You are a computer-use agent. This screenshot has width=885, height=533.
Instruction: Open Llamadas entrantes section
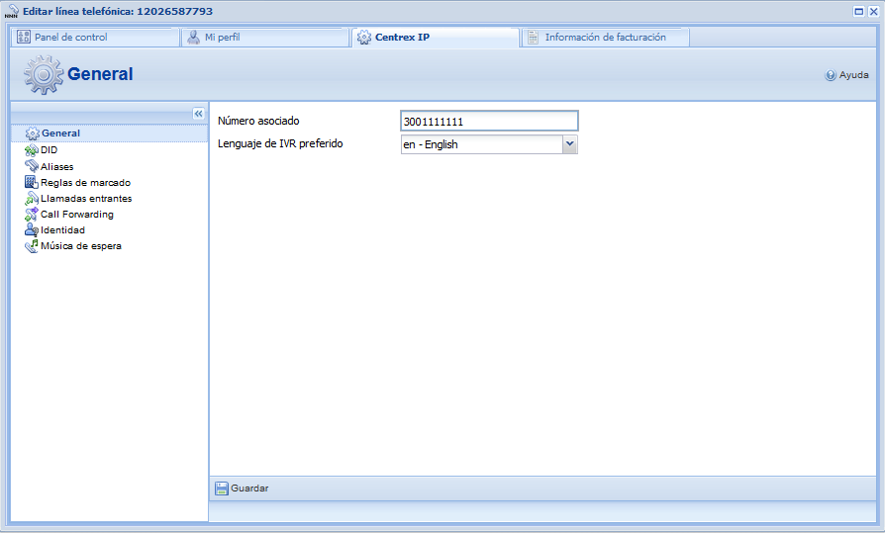click(86, 199)
